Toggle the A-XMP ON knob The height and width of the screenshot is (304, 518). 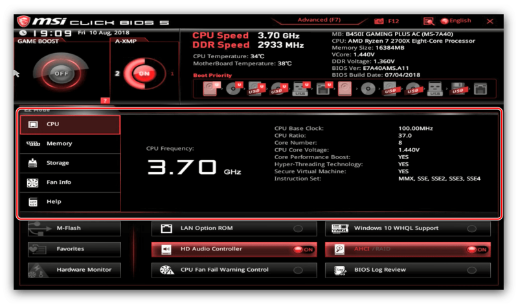pos(144,73)
